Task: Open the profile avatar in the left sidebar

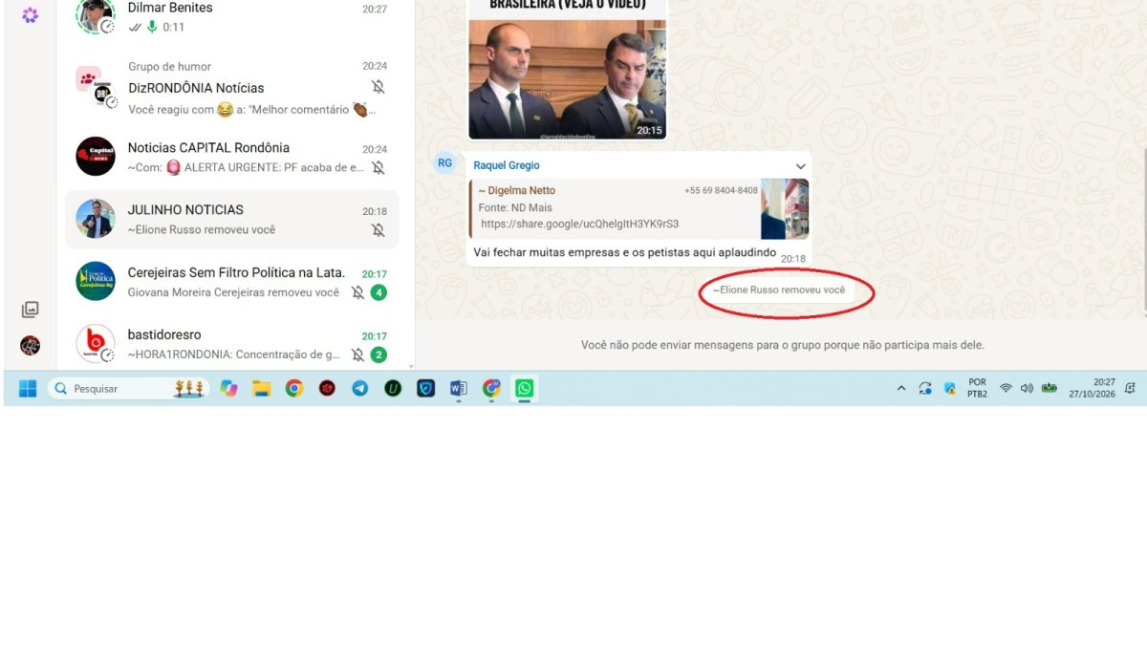Action: 31,346
